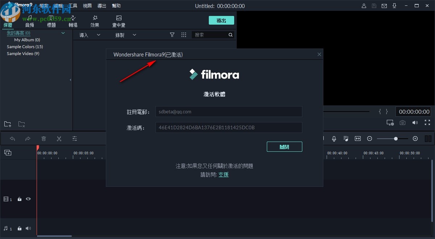This screenshot has width=435, height=239.
Task: Click the scissors split icon
Action: pyautogui.click(x=59, y=139)
